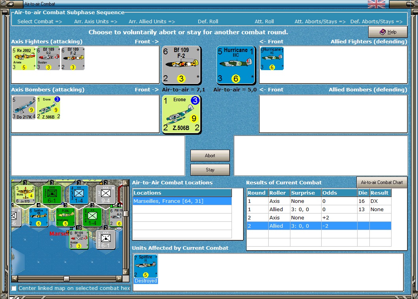Click the large Bf 109 F-2 front fighter

click(182, 65)
